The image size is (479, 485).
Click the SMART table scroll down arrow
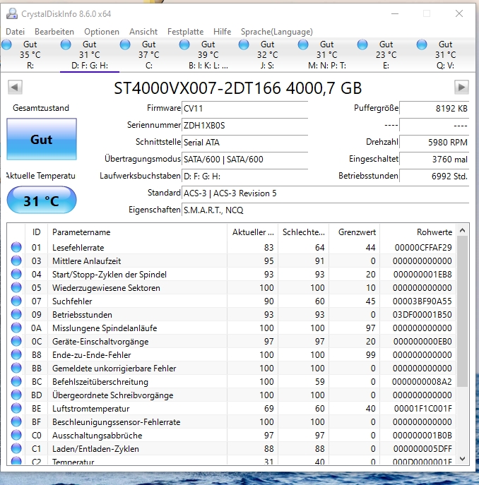click(462, 459)
